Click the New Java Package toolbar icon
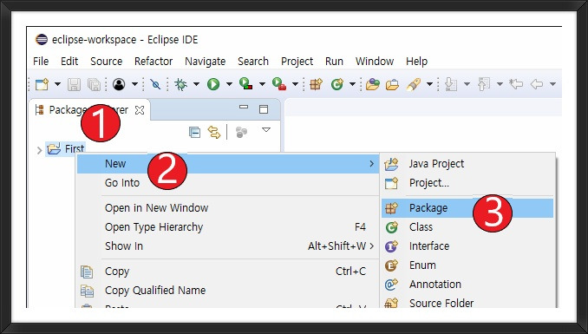Image resolution: width=588 pixels, height=334 pixels. pyautogui.click(x=317, y=84)
